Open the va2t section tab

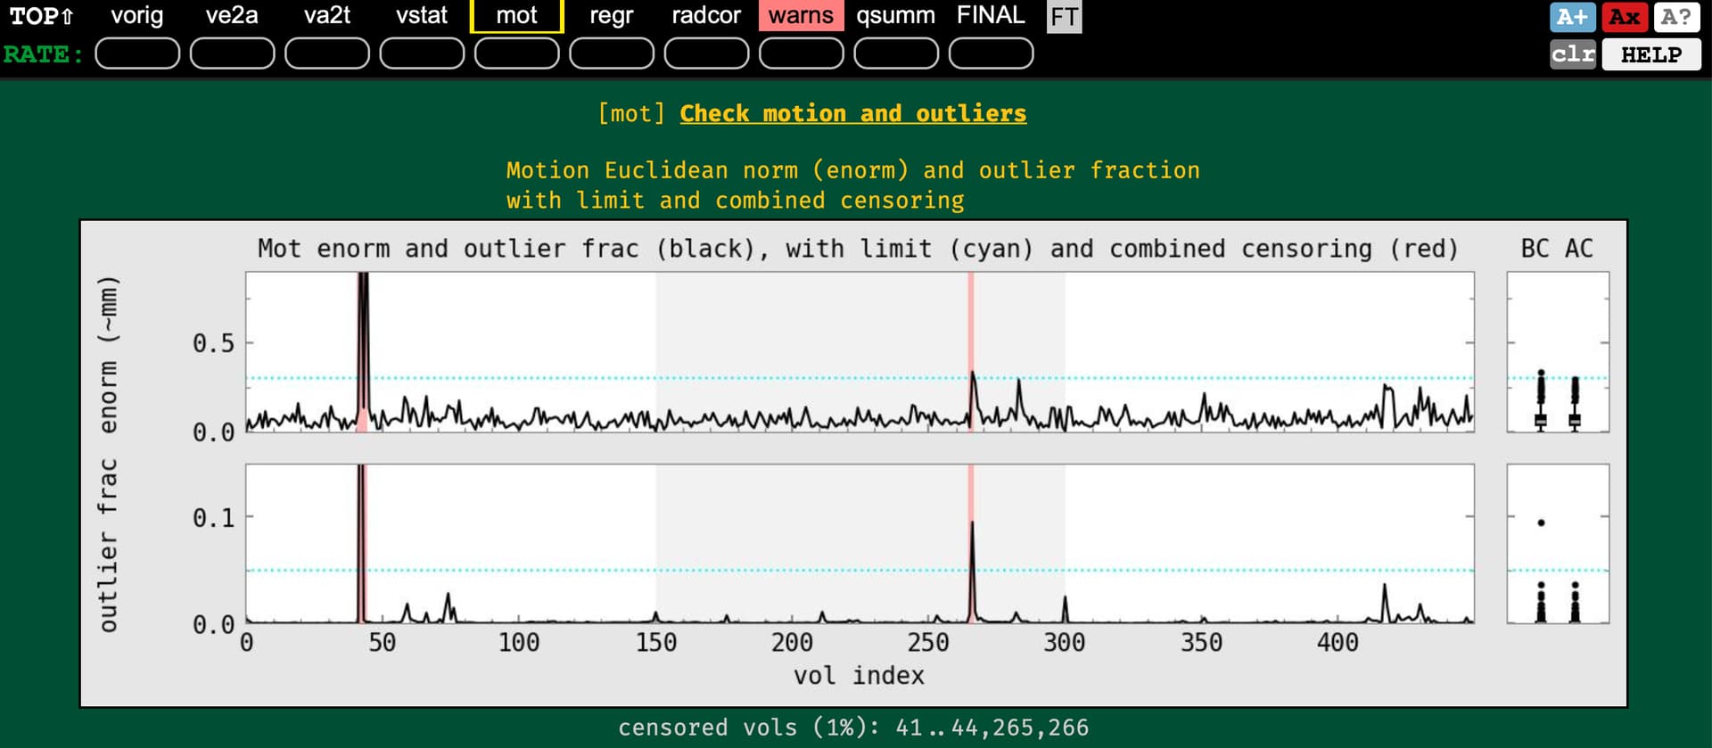pyautogui.click(x=327, y=16)
